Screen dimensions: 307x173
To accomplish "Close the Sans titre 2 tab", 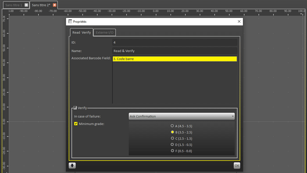I will (55, 5).
